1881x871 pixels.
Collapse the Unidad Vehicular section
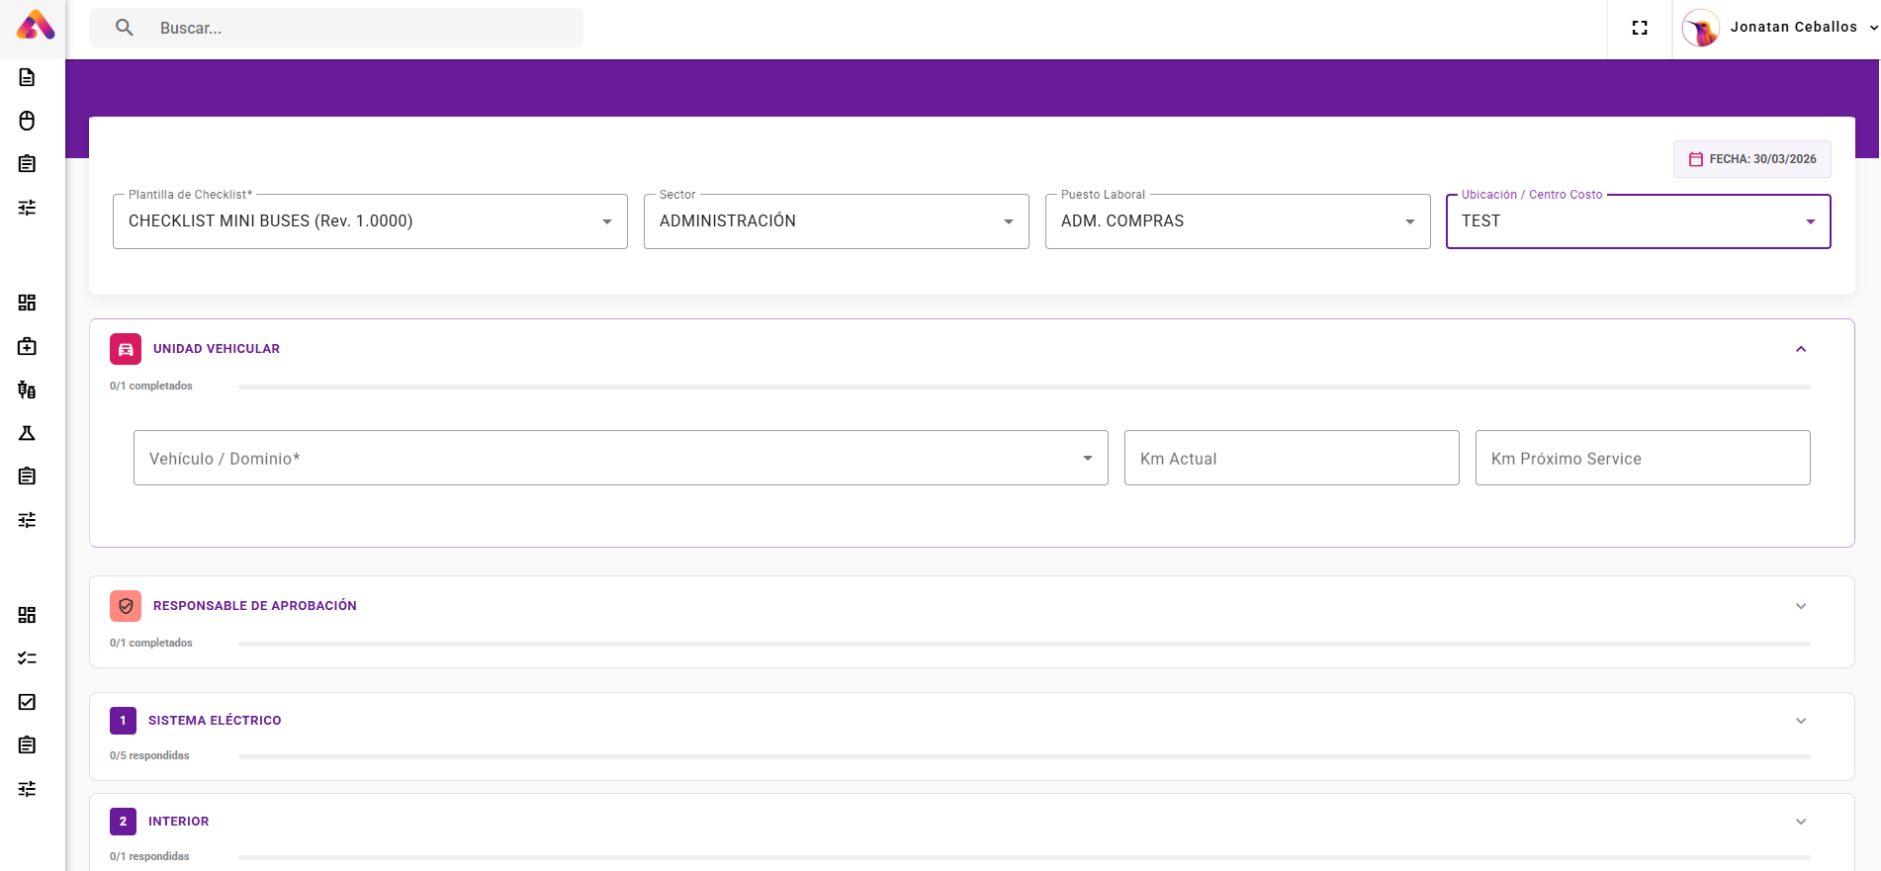point(1801,349)
